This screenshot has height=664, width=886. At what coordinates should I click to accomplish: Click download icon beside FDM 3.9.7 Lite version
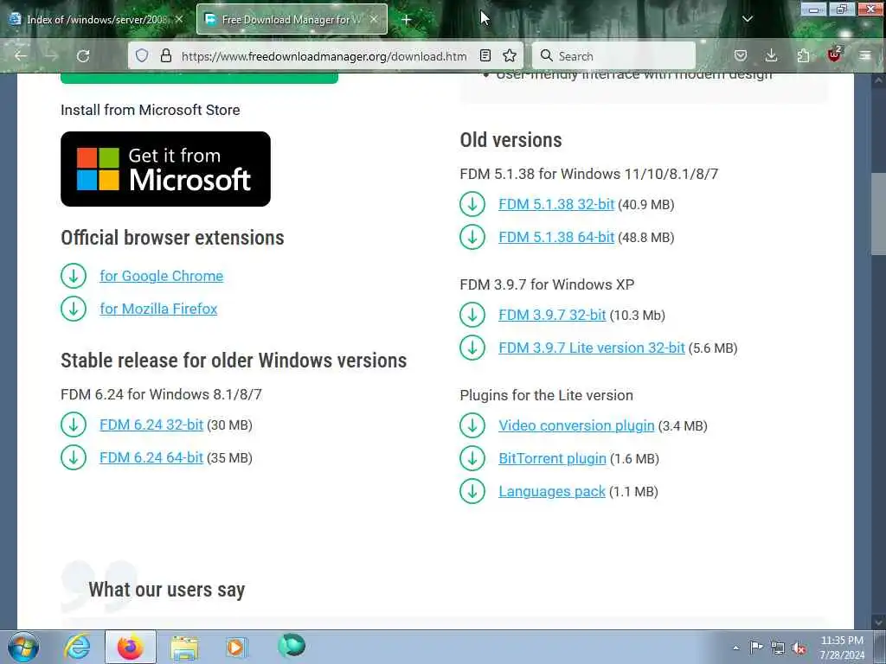[472, 348]
